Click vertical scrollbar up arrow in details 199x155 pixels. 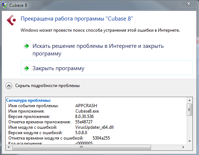coord(190,100)
